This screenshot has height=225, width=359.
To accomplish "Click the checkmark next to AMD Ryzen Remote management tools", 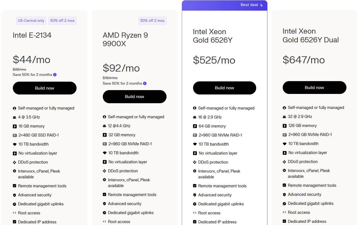I will point(104,195).
